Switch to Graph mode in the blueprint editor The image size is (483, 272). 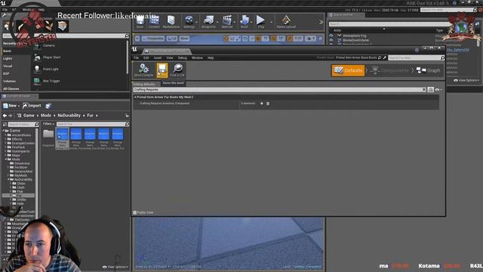click(x=429, y=70)
